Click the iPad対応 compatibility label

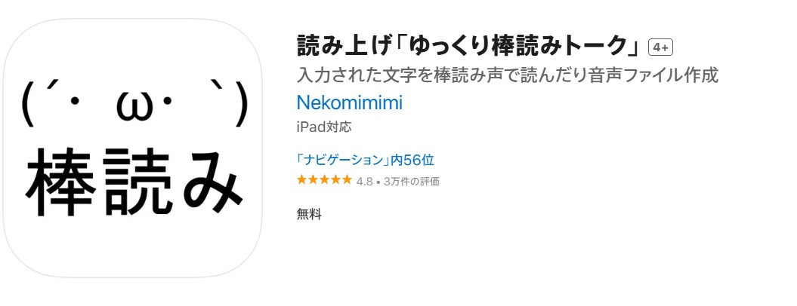[324, 127]
